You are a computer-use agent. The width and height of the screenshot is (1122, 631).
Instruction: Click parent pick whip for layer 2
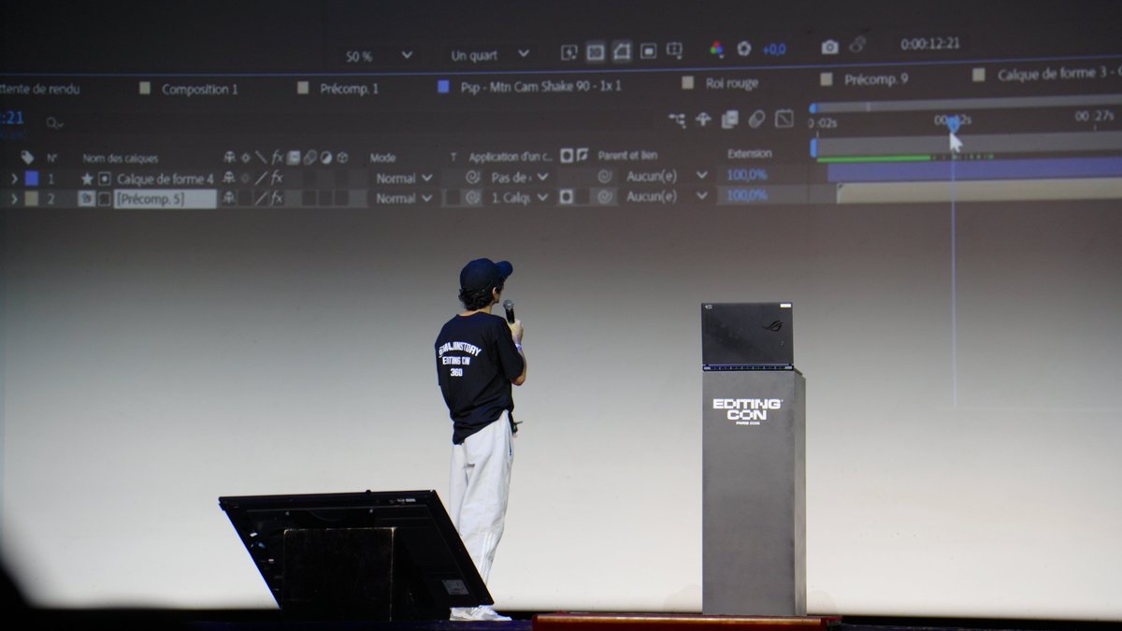coord(605,196)
